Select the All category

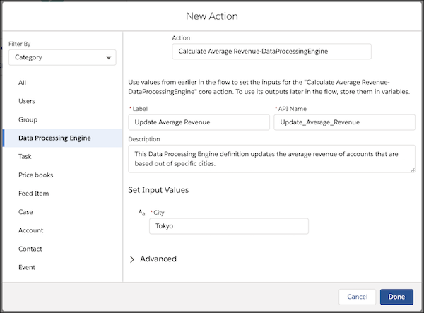click(22, 83)
